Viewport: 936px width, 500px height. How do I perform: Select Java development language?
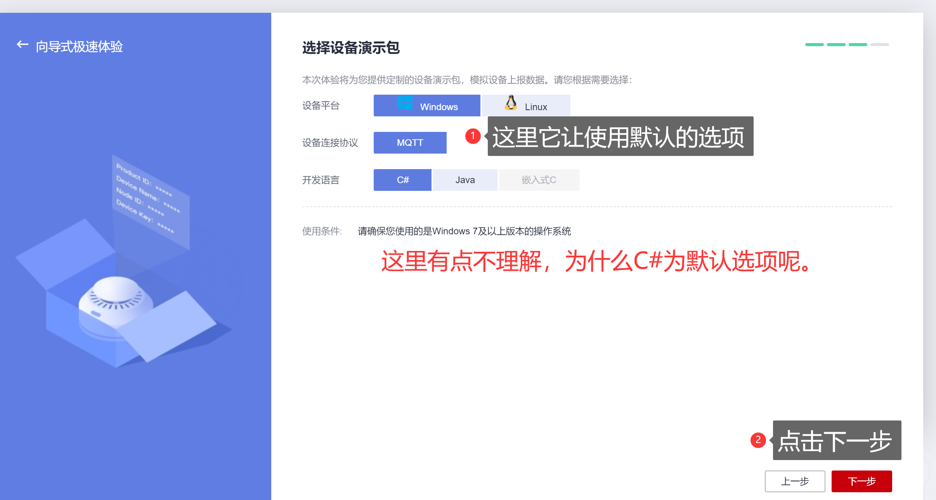point(465,180)
